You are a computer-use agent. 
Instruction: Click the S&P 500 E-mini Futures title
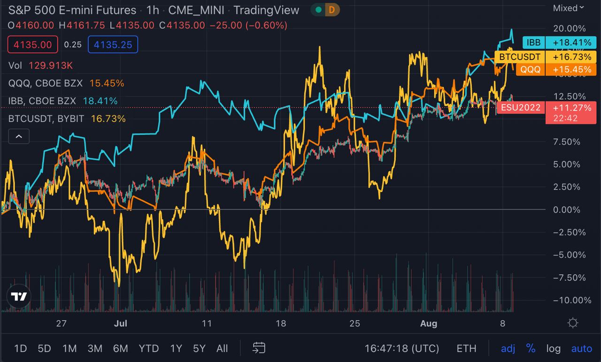tap(72, 10)
